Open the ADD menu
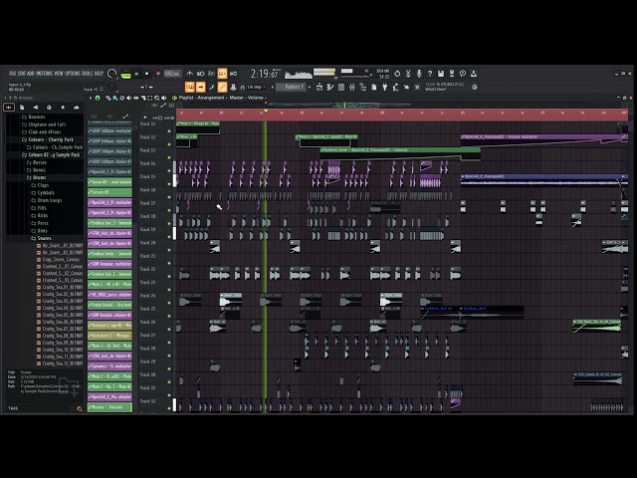 [31, 74]
